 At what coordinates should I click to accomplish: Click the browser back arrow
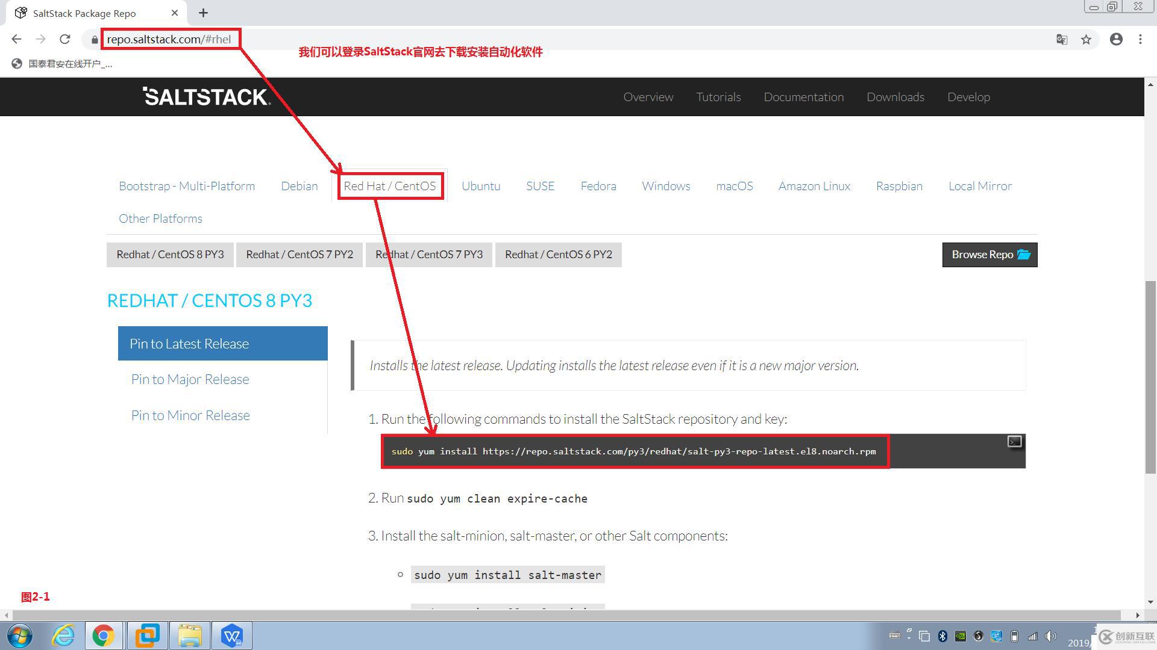click(16, 39)
